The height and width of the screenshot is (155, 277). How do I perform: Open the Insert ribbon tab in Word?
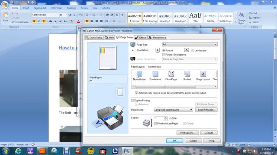pos(26,8)
